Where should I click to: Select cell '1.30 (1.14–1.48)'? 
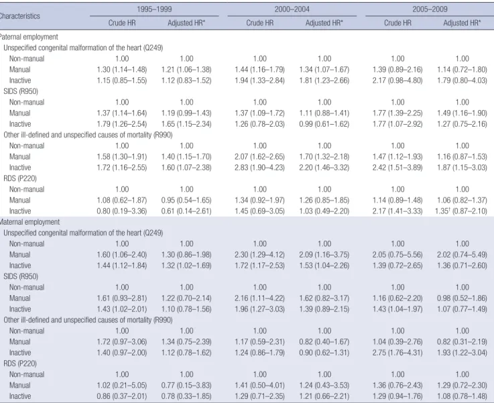click(122, 70)
